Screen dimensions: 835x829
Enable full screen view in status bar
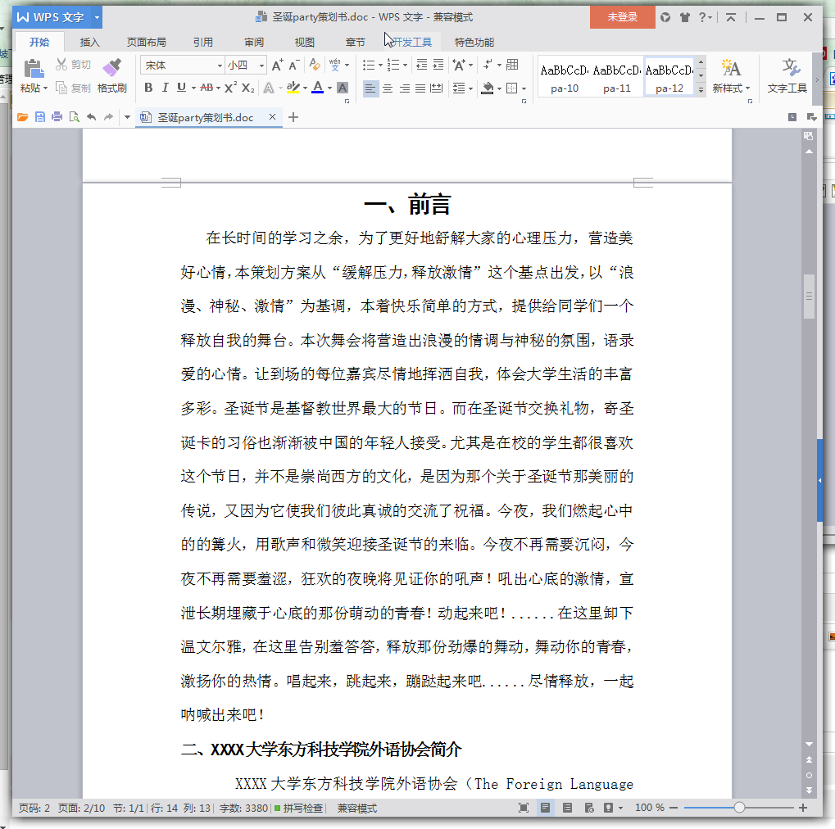point(524,809)
